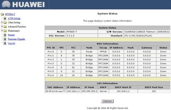The width and height of the screenshot is (171, 110).
Task: Open the ATM Setting page
Action: 14,18
